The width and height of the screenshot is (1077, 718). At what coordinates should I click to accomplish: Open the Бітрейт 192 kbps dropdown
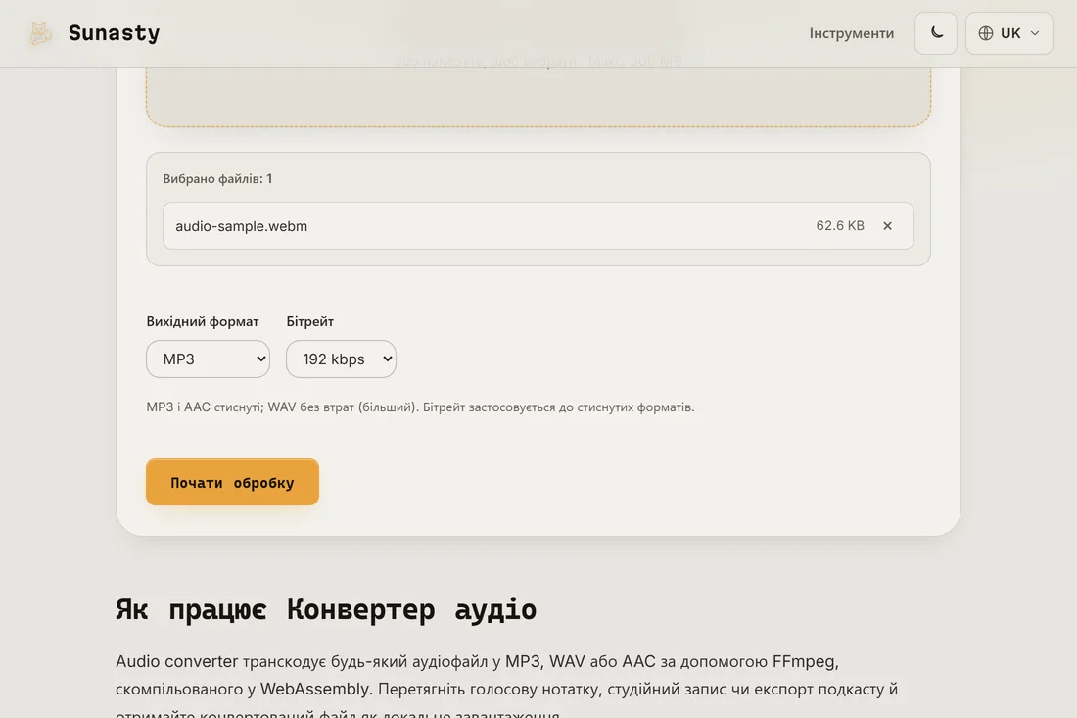pos(341,359)
